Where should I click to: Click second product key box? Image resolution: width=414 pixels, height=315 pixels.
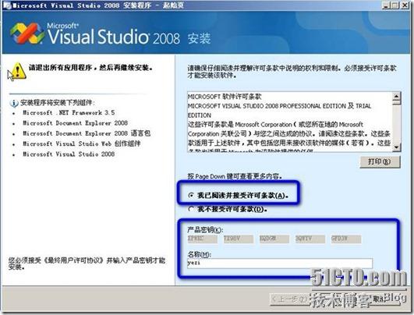238,239
